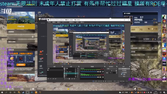Open 自定义房间 custom room
This screenshot has width=167, height=94.
click(x=21, y=42)
